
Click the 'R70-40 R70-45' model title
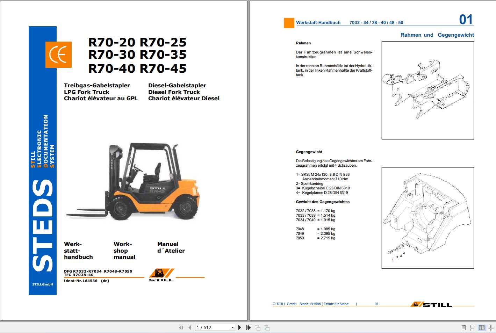click(137, 68)
